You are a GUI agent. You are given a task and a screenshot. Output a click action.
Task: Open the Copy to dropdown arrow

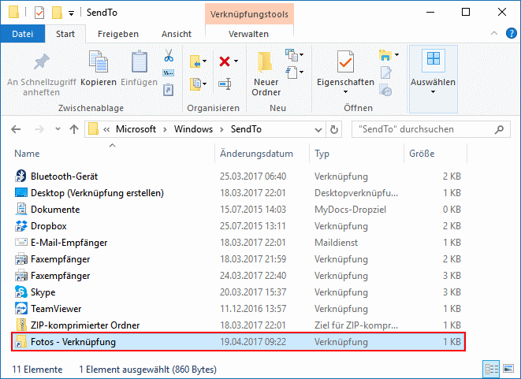(x=205, y=84)
